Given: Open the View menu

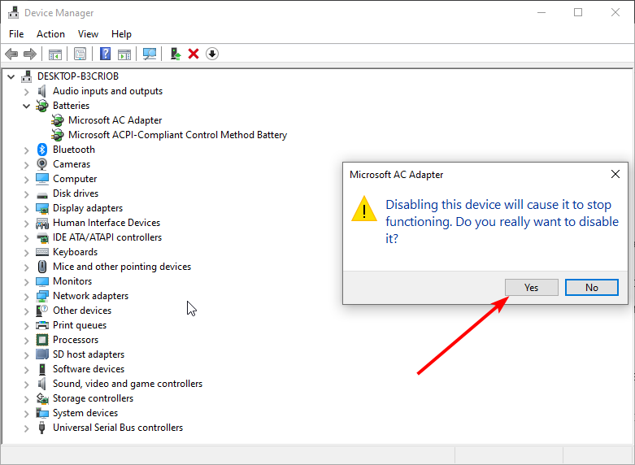Looking at the screenshot, I should 88,34.
